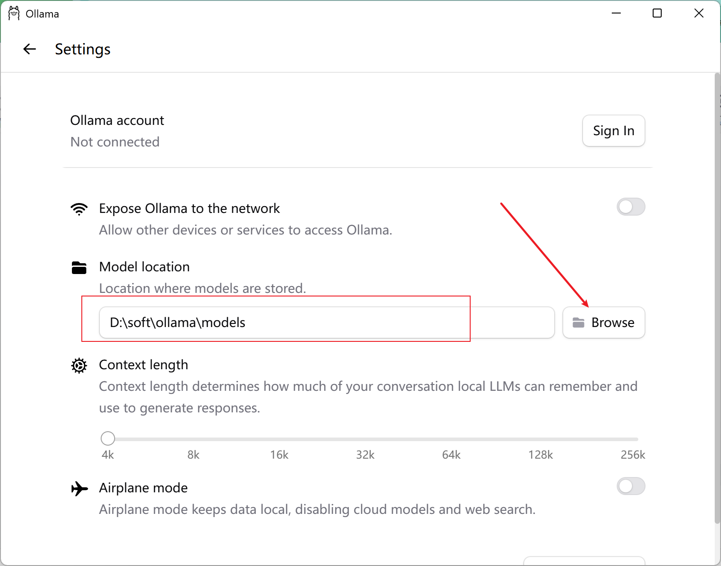Click the 'Airplane mode' heading
Image resolution: width=721 pixels, height=566 pixels.
click(x=143, y=488)
